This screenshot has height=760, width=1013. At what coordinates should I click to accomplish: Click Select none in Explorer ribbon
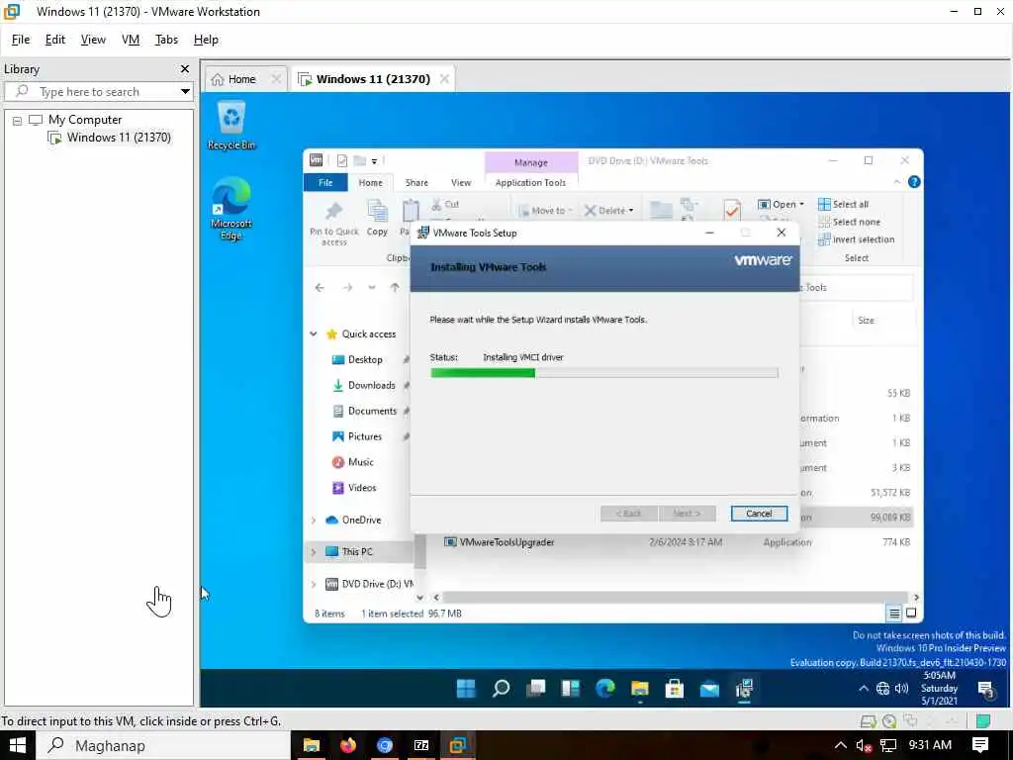coord(849,222)
